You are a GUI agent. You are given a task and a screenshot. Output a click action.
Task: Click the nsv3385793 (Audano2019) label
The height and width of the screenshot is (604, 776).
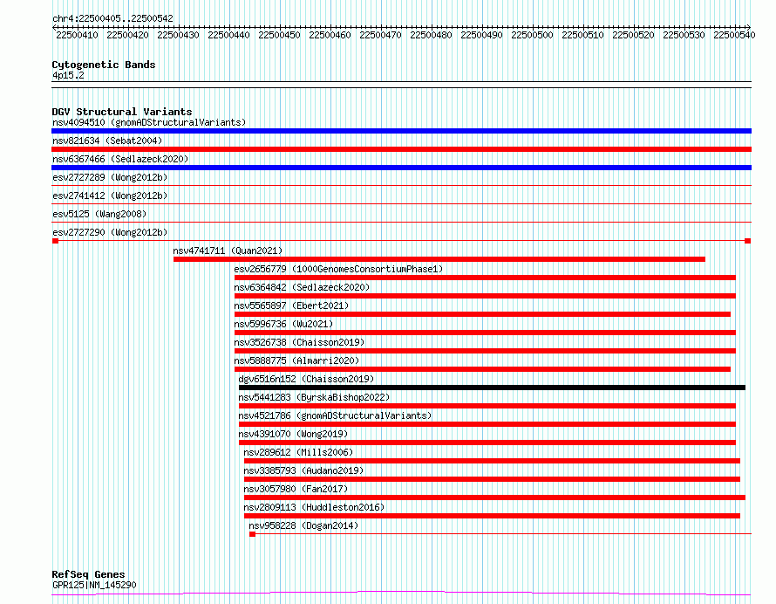(x=303, y=470)
